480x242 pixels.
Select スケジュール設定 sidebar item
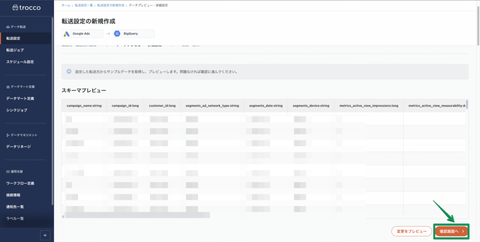[20, 62]
